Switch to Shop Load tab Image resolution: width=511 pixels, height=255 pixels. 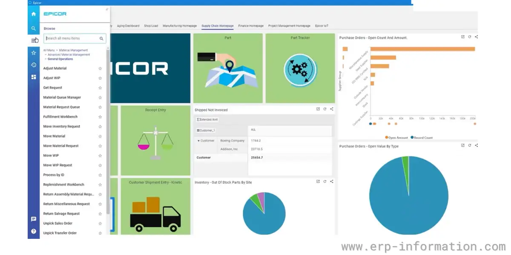[151, 26]
